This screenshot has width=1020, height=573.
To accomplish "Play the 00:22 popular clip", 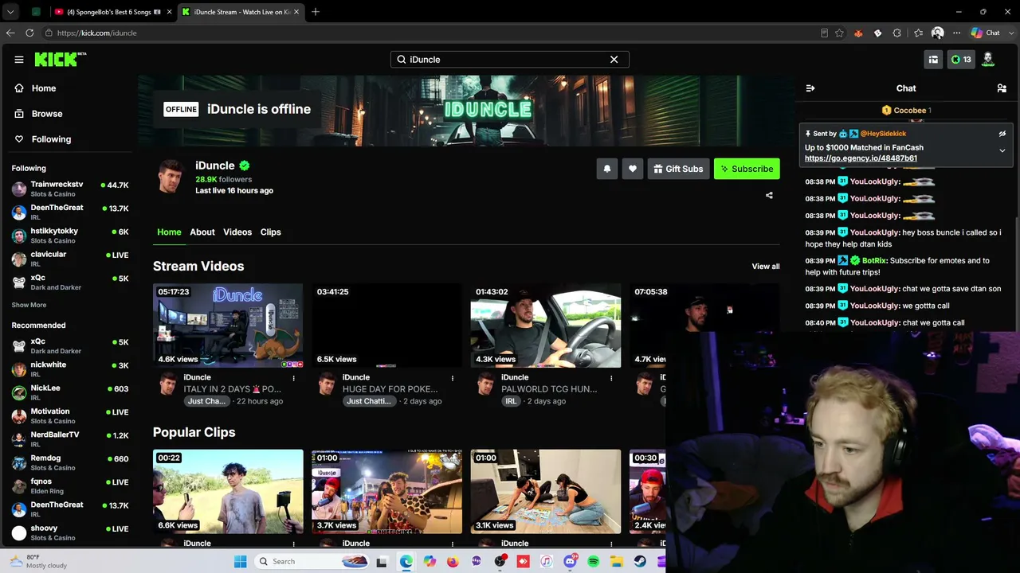I will pyautogui.click(x=228, y=492).
